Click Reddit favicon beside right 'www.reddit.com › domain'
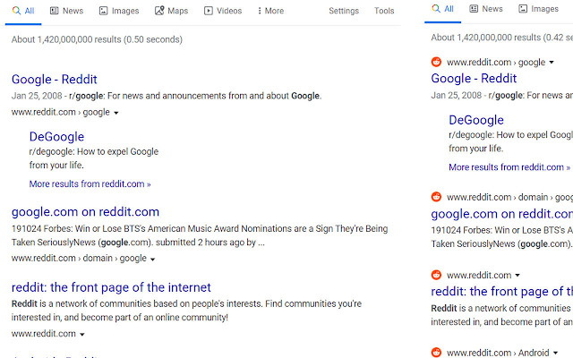Viewport: 573px width, 358px height. point(436,197)
